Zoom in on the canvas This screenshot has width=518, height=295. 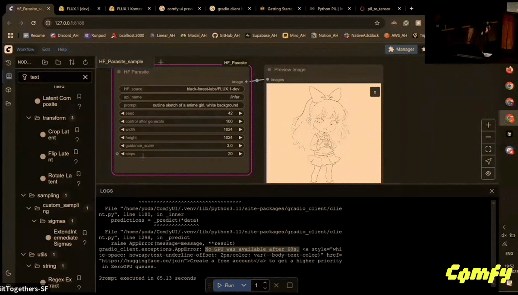coord(488,125)
